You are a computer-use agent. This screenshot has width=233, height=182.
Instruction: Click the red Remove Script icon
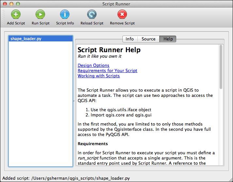pyautogui.click(x=122, y=14)
